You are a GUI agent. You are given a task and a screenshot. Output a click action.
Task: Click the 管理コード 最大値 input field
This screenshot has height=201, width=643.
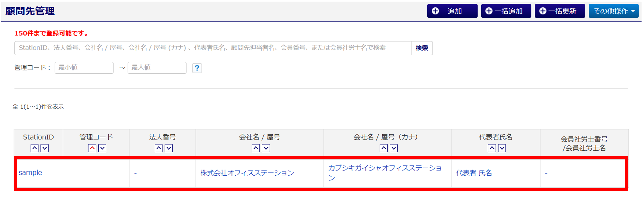[x=157, y=68]
